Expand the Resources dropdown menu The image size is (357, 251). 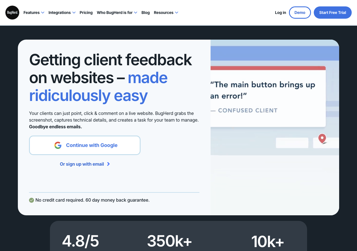(x=166, y=13)
